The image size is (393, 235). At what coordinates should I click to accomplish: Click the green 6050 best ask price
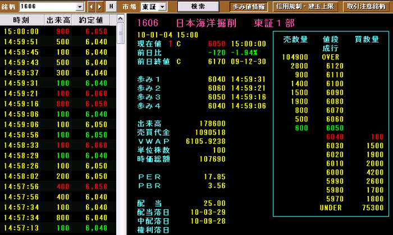coord(335,128)
